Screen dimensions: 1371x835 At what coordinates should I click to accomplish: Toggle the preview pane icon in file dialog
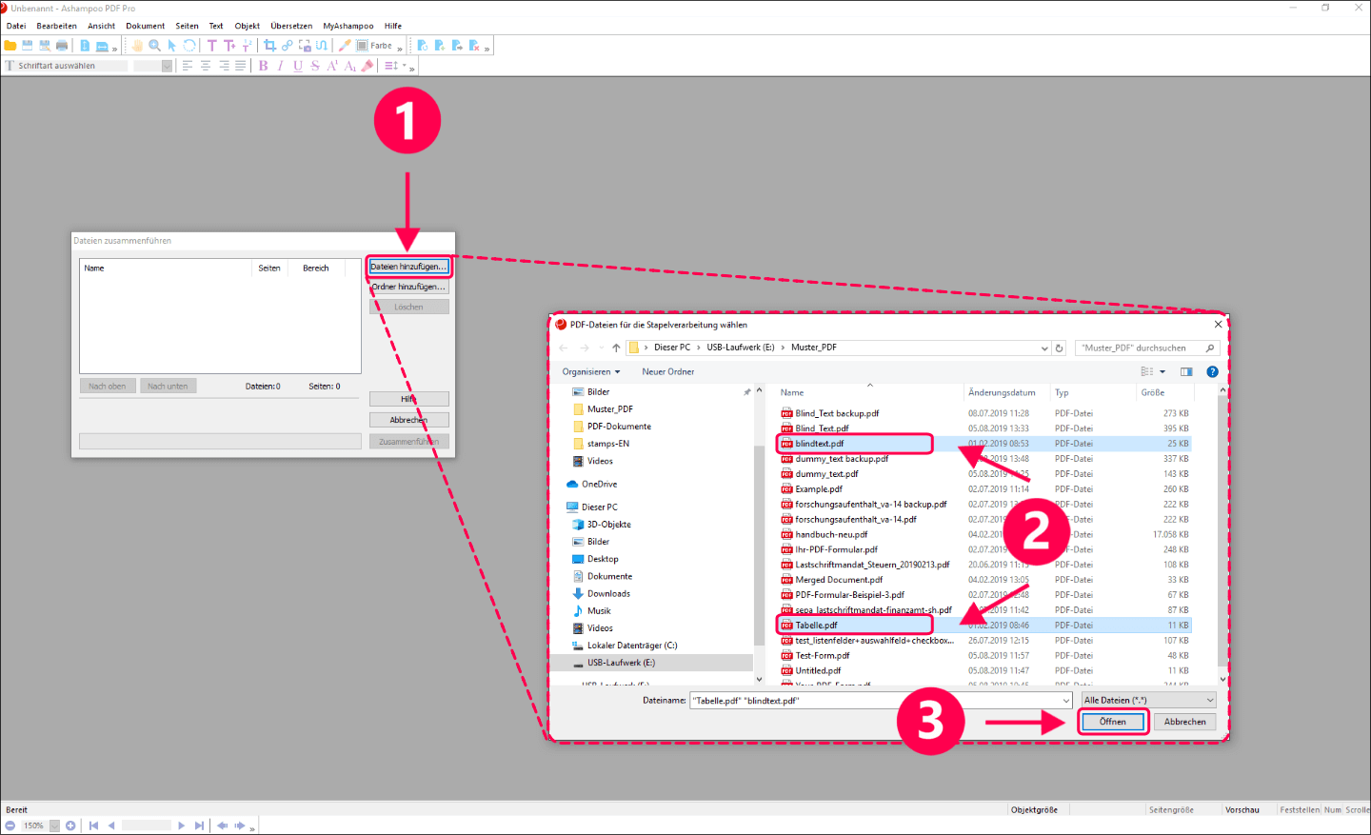1186,371
